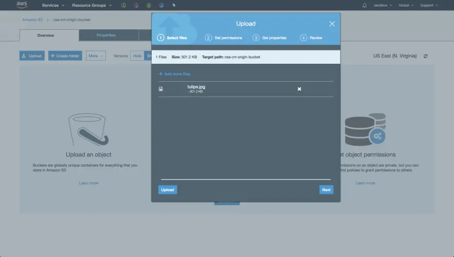Click the Target path csa-crr-origin-bucket text
454x257 pixels.
pyautogui.click(x=231, y=57)
